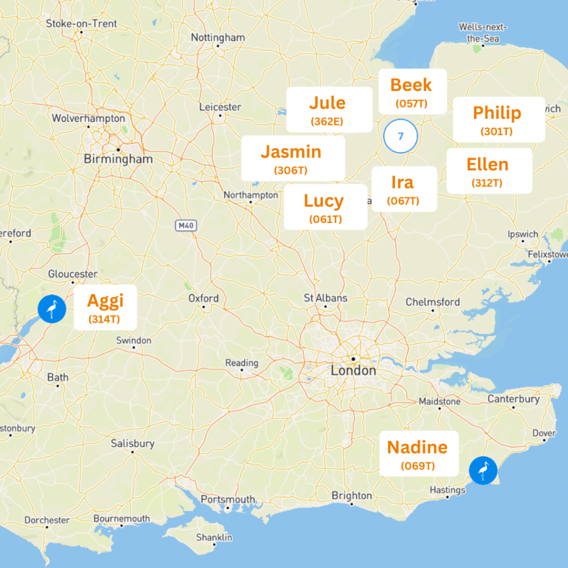568x568 pixels.
Task: Click the Oxford place name
Action: 204,298
